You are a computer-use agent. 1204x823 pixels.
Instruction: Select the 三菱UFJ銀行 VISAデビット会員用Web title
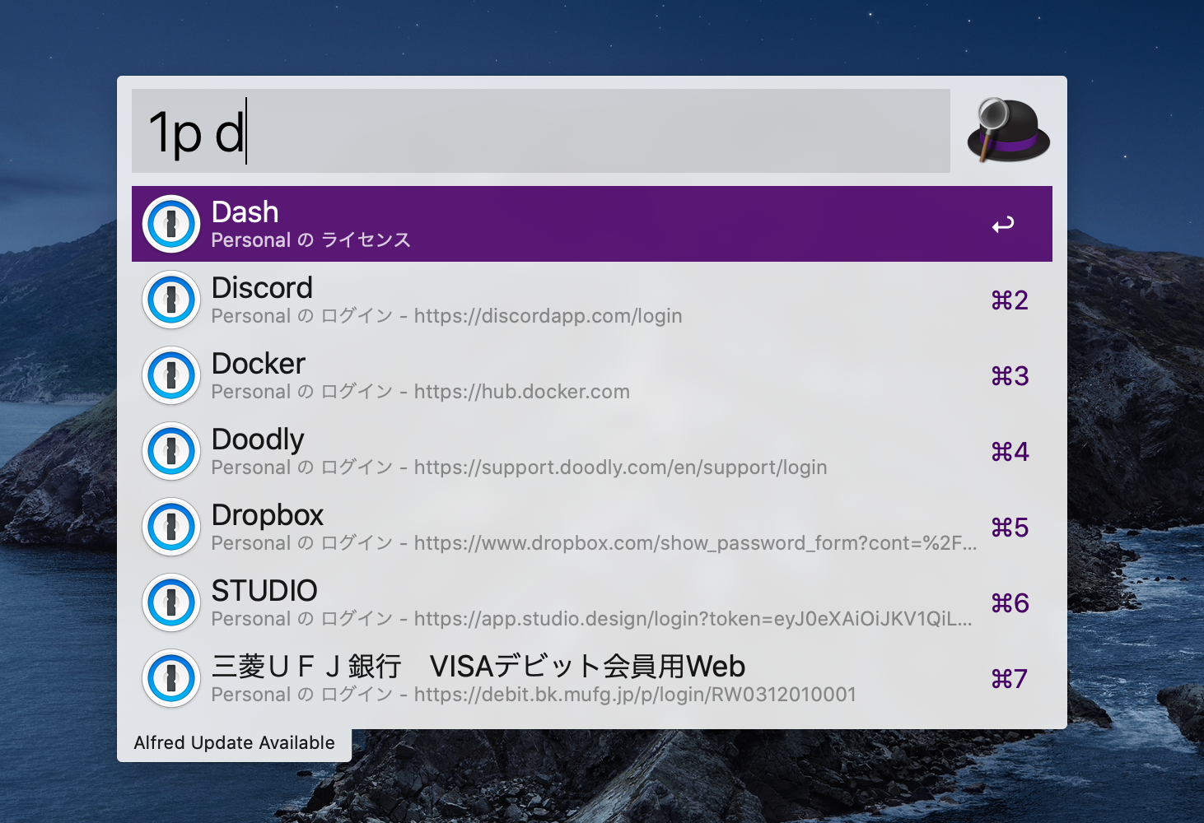click(478, 667)
